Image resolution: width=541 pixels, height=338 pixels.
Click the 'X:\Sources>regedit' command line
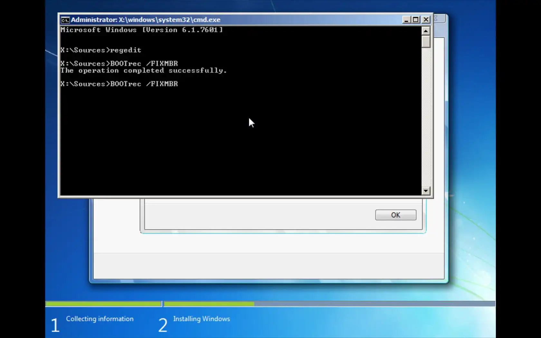point(101,50)
